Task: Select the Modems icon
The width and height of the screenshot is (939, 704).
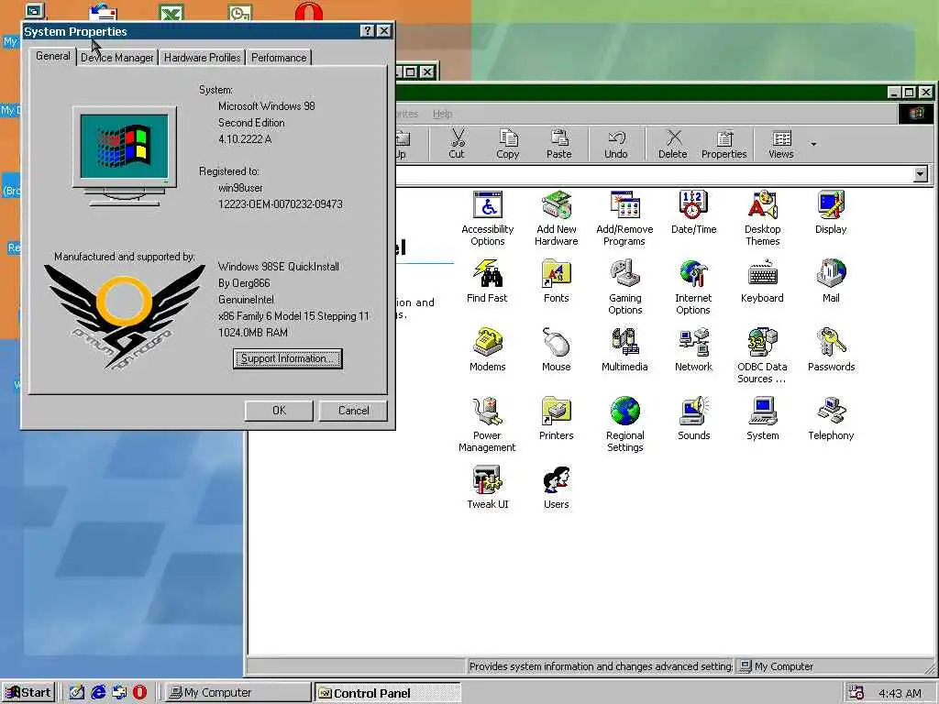Action: (x=488, y=350)
